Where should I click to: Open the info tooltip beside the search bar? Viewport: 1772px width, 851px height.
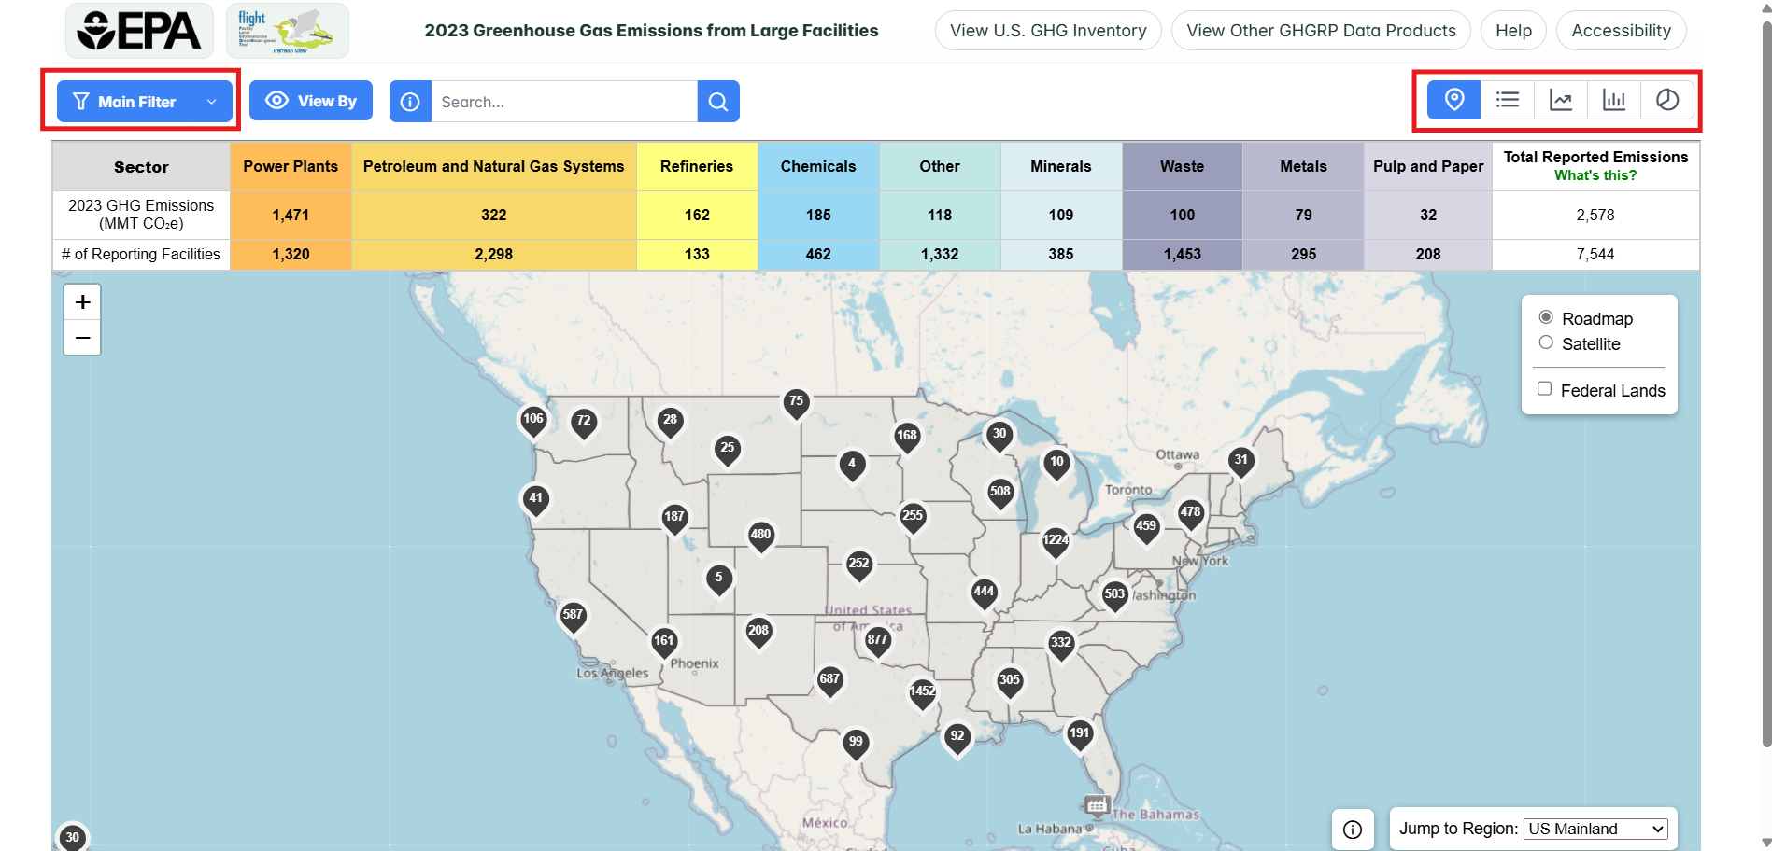coord(409,101)
